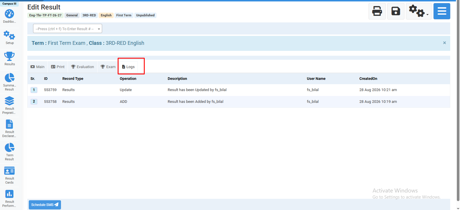Screen dimensions: 460x210
Task: Switch to the Print tab
Action: [58, 67]
